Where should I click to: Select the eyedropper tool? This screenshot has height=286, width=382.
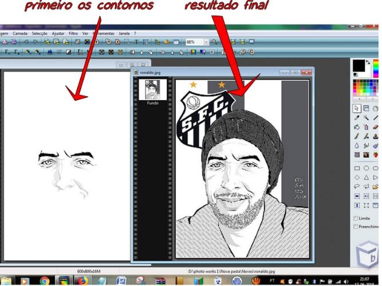(x=357, y=118)
